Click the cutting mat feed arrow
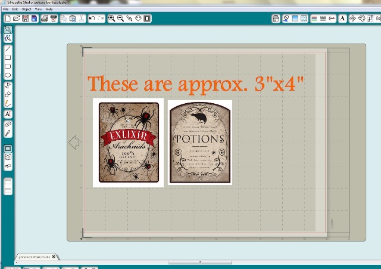The image size is (381, 269). tap(74, 142)
